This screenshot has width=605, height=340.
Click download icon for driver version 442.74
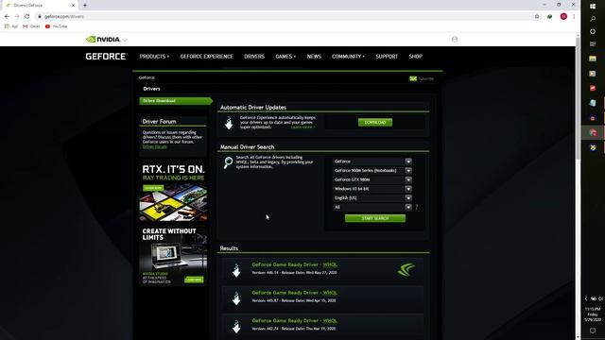[x=236, y=326]
